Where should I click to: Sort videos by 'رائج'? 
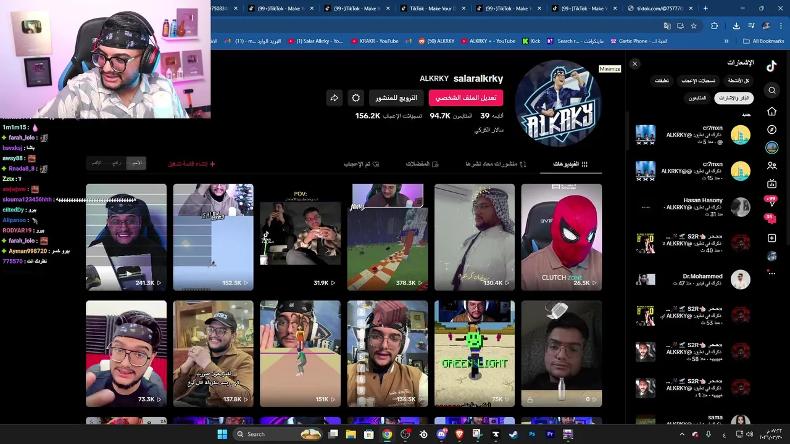coord(117,163)
